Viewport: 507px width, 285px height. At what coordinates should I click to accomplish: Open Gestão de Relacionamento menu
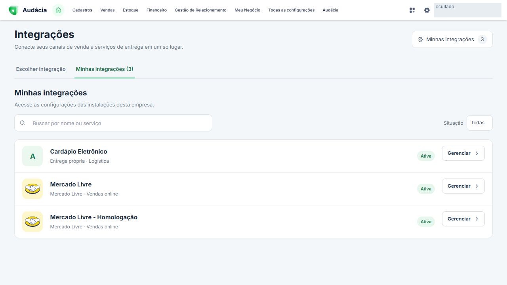[200, 10]
